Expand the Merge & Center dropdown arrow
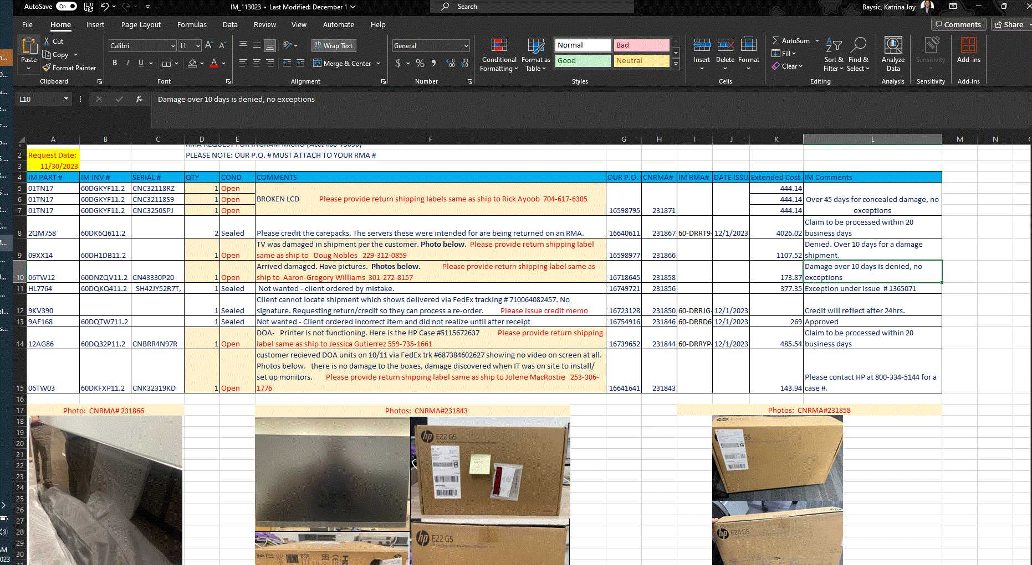Viewport: 1032px width, 565px height. coord(379,64)
